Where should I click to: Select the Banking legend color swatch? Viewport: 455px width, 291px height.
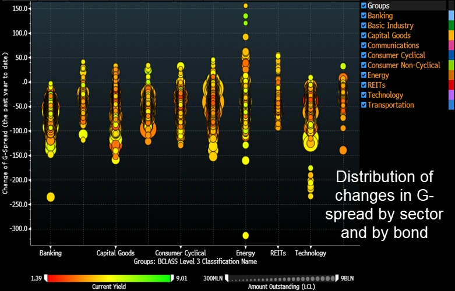[452, 16]
